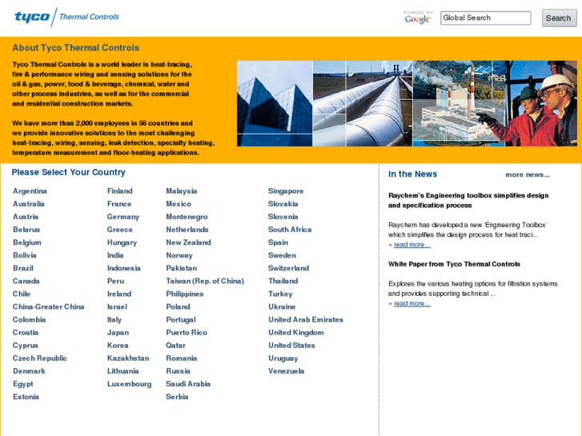Open the more news link
Image resolution: width=582 pixels, height=436 pixels.
528,174
